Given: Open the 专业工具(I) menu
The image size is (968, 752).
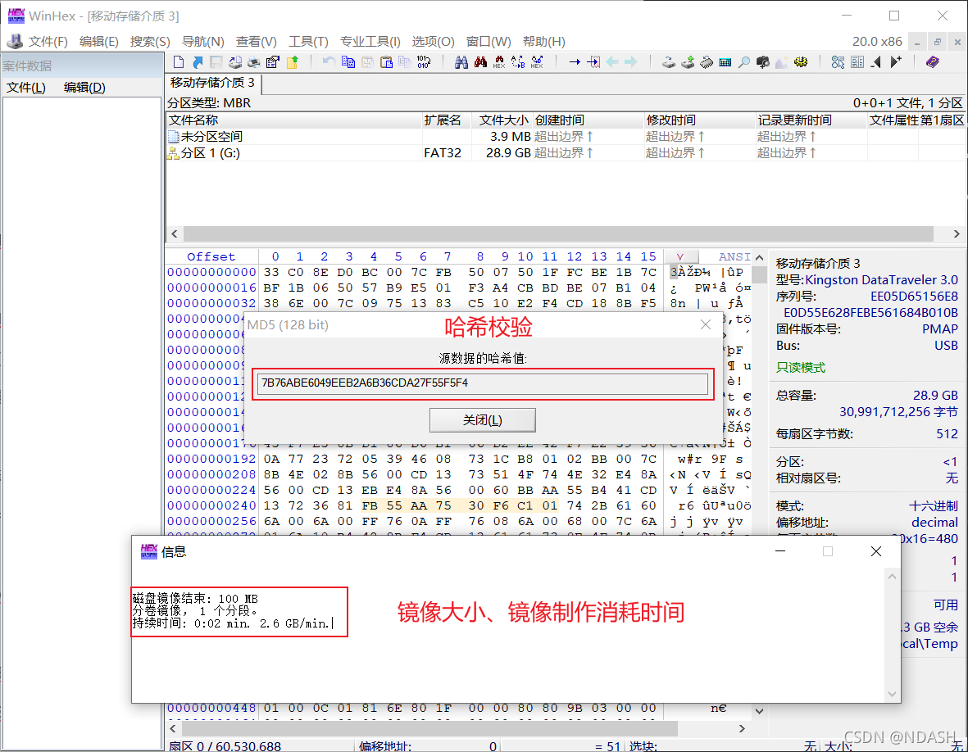Looking at the screenshot, I should [370, 41].
